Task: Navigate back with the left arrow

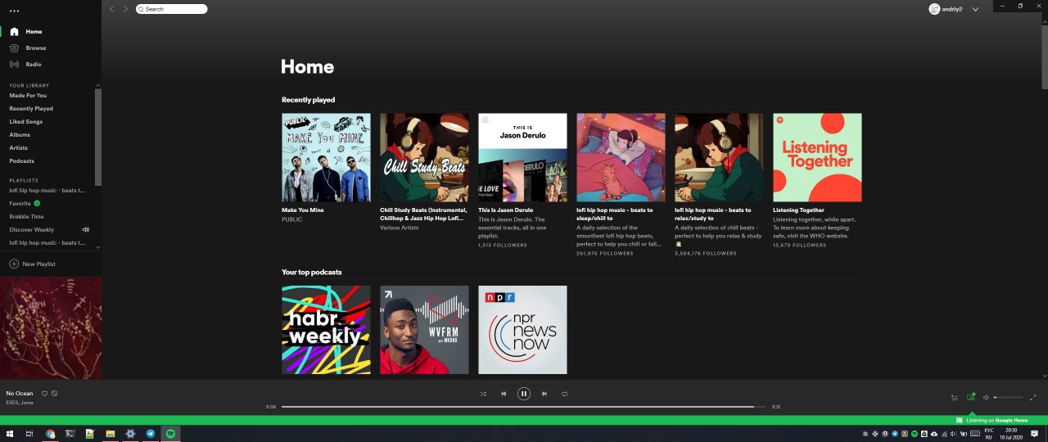Action: 112,9
